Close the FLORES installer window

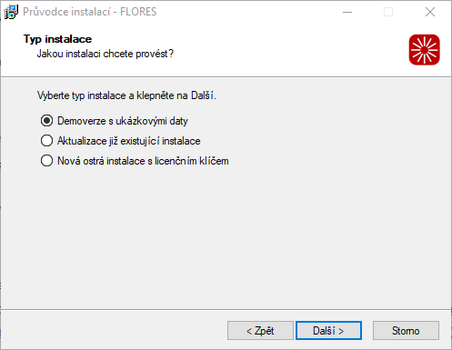point(430,12)
